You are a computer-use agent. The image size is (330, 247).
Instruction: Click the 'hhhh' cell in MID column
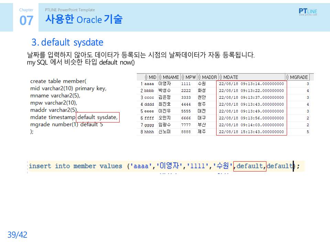tap(149, 132)
